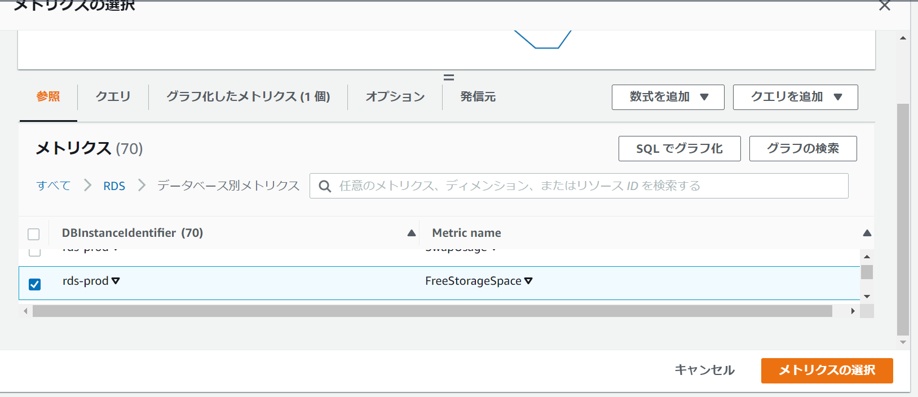Toggle the select-all header checkbox

(34, 234)
